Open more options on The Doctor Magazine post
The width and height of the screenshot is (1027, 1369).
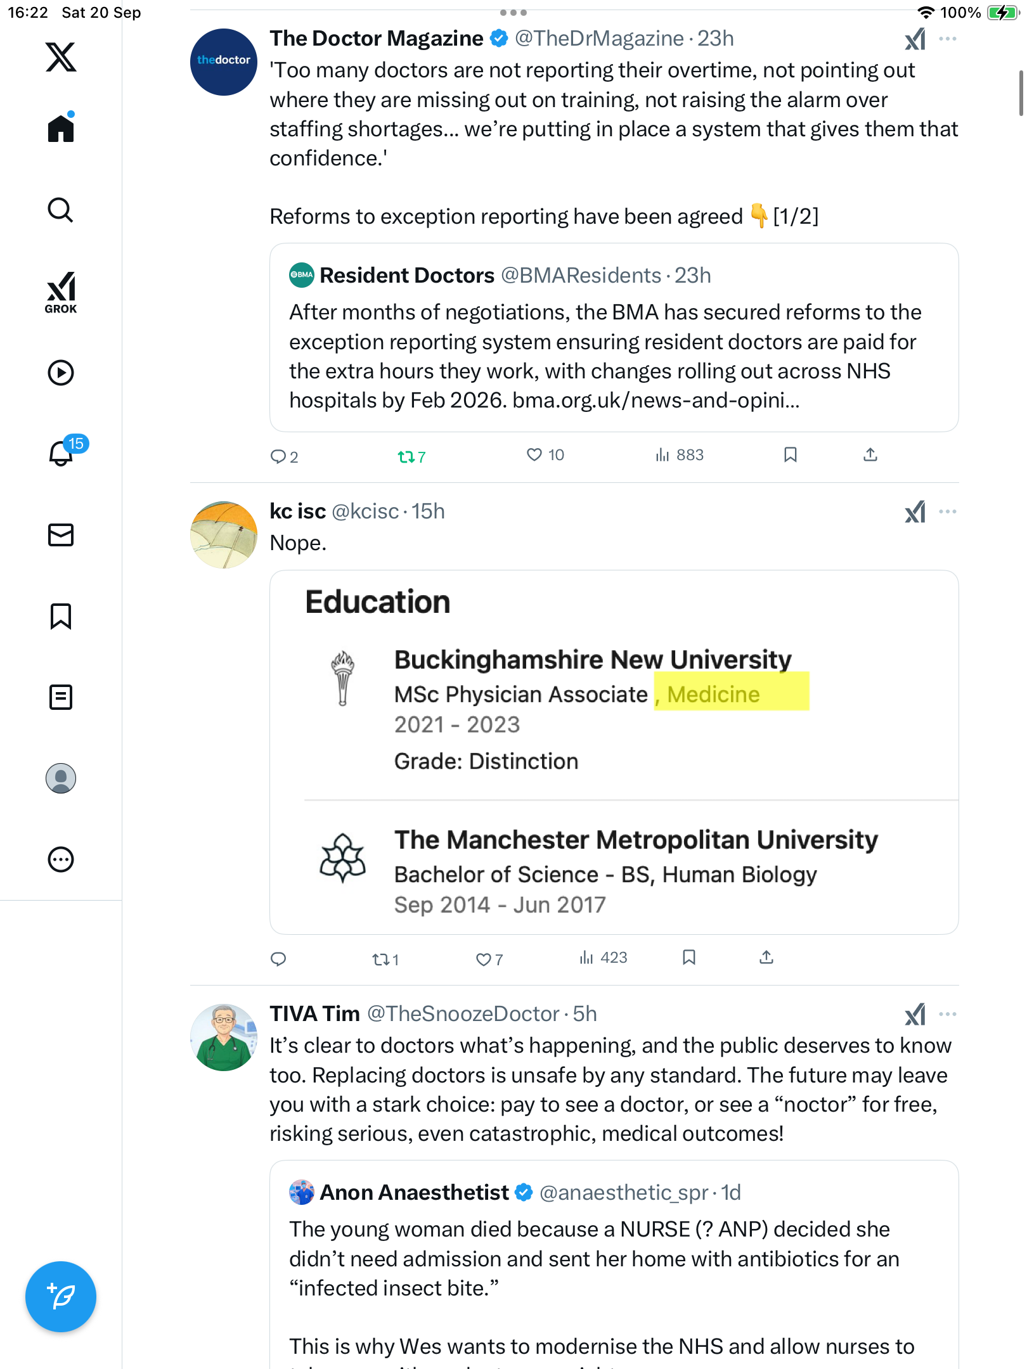948,39
